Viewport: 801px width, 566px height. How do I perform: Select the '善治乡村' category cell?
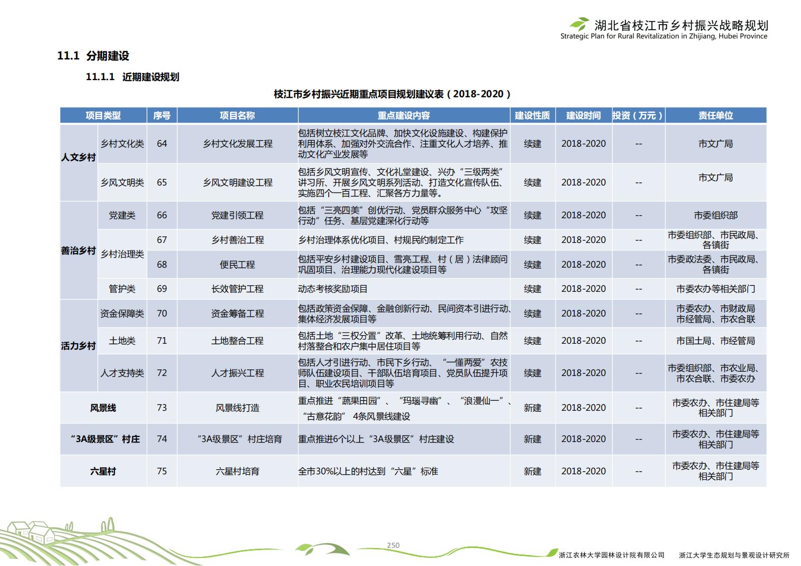tap(78, 250)
